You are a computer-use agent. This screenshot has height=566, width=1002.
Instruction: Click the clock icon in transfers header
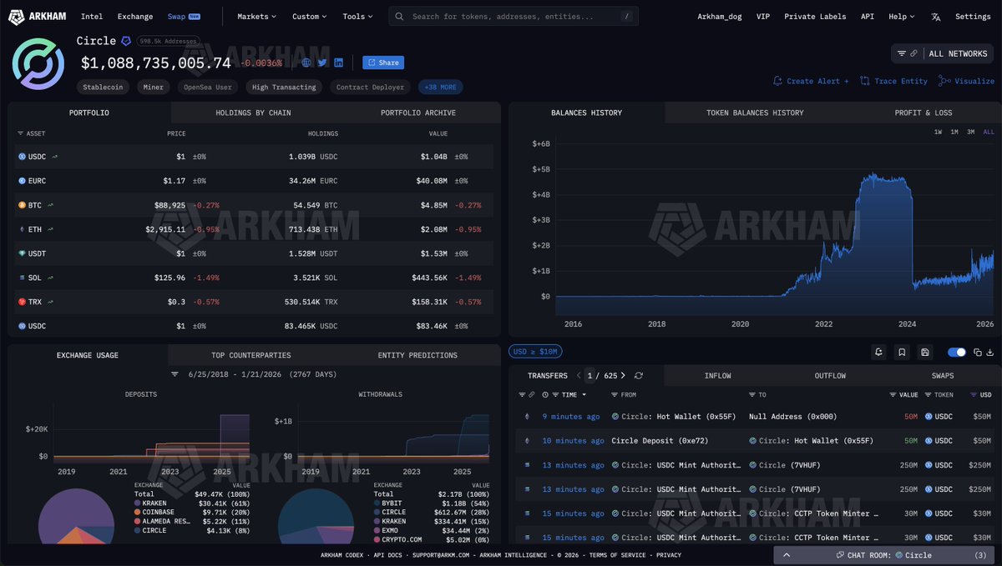click(x=545, y=395)
